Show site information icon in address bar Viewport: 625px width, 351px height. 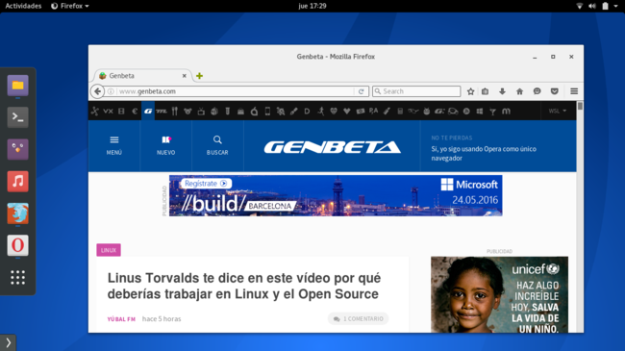point(111,91)
